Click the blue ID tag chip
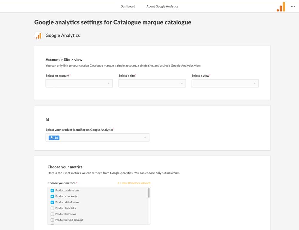 pos(54,138)
